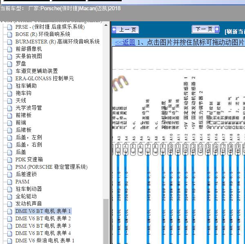The width and height of the screenshot is (245, 244).
Task: Select the 前部摄像机 entry label
Action: 29,49
